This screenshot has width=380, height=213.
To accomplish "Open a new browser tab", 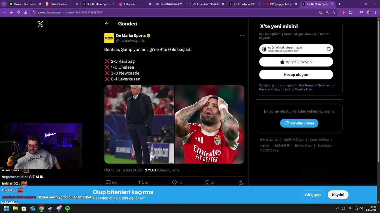I will click(x=339, y=4).
